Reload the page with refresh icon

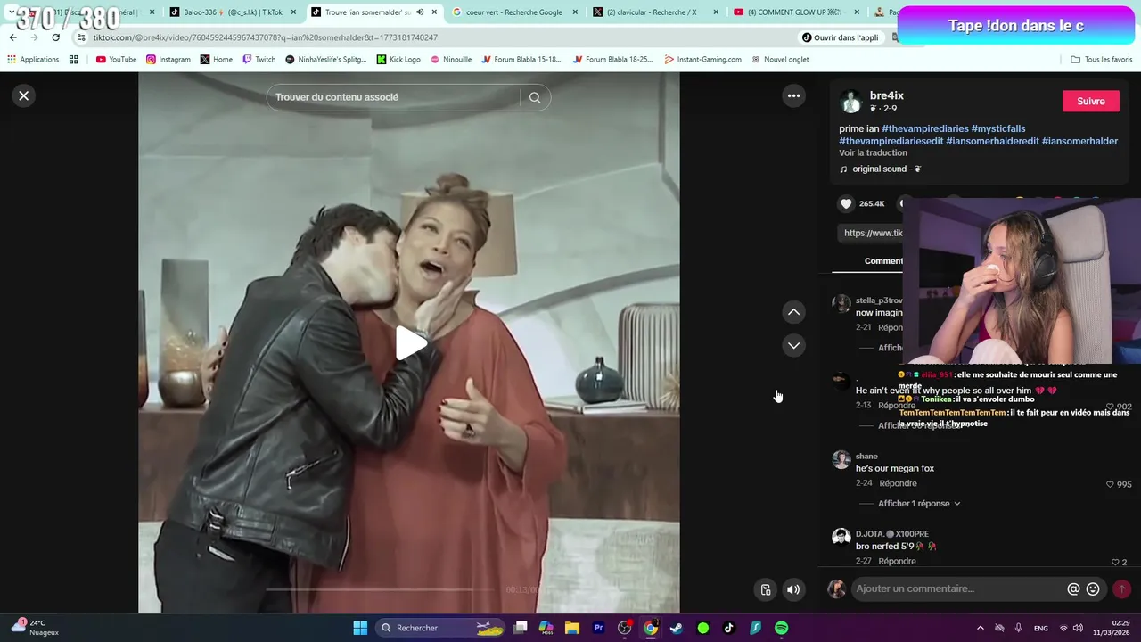(x=55, y=37)
